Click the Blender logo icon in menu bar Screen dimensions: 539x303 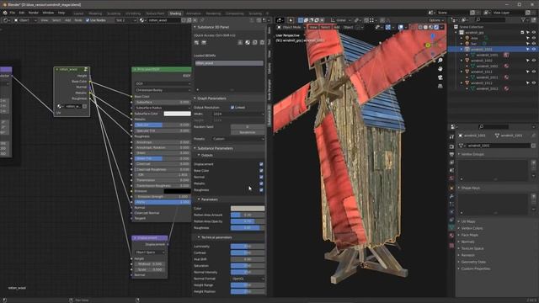[5, 13]
